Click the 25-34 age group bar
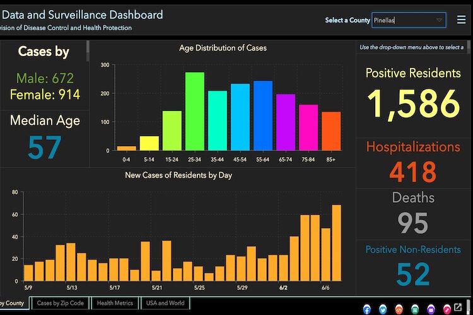 point(194,112)
